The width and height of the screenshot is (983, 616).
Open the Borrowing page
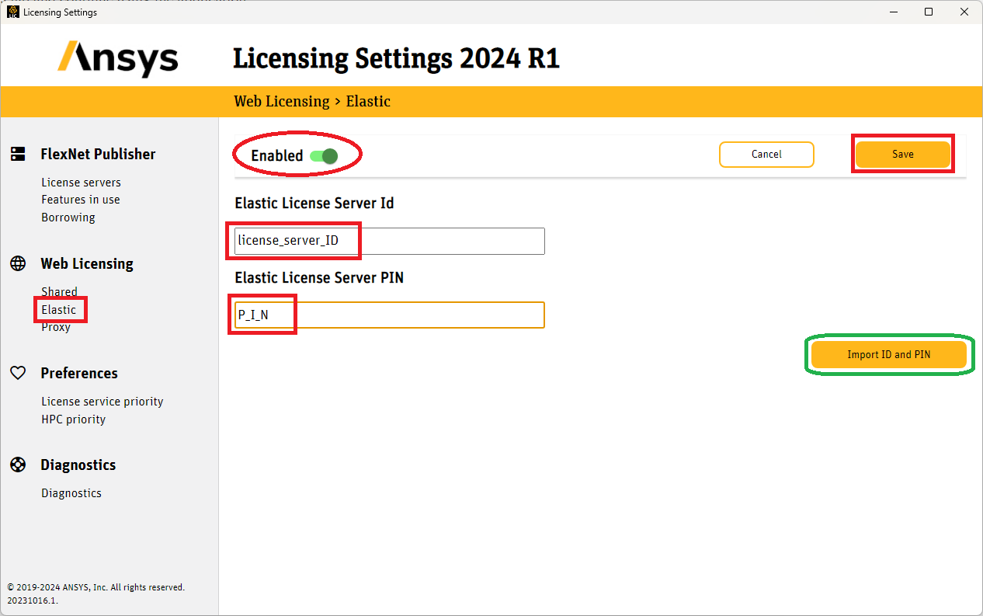tap(68, 217)
